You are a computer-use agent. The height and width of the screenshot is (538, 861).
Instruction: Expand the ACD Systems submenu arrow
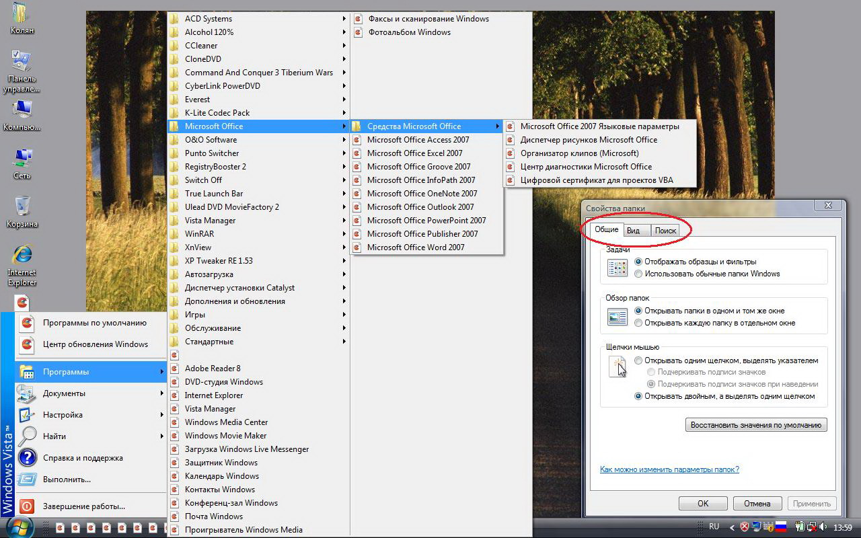pos(344,19)
